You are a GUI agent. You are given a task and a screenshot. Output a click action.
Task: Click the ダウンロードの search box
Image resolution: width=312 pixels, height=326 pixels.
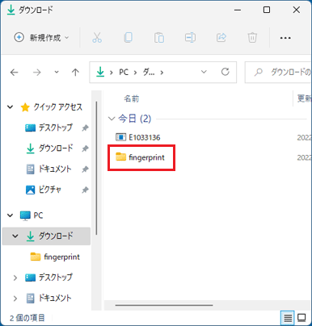coord(278,72)
